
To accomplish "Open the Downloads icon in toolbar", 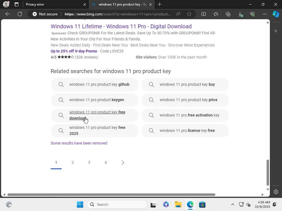I will 240,14.
